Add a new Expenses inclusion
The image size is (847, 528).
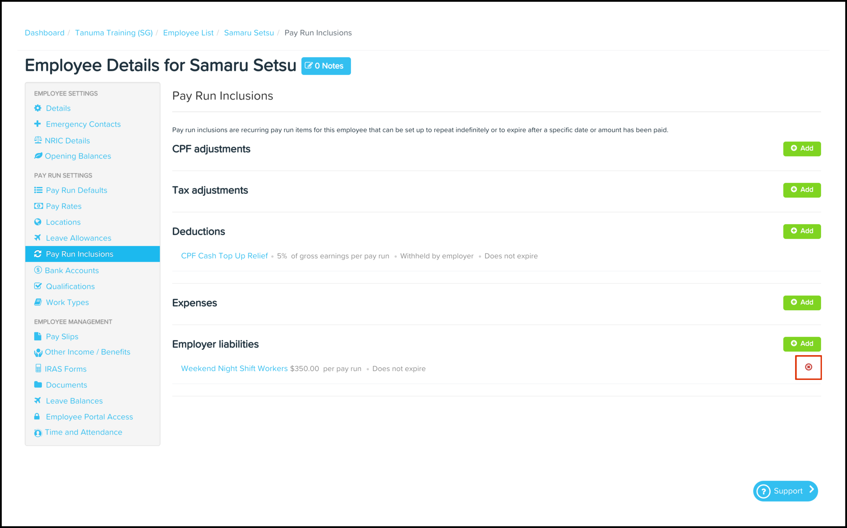(802, 302)
